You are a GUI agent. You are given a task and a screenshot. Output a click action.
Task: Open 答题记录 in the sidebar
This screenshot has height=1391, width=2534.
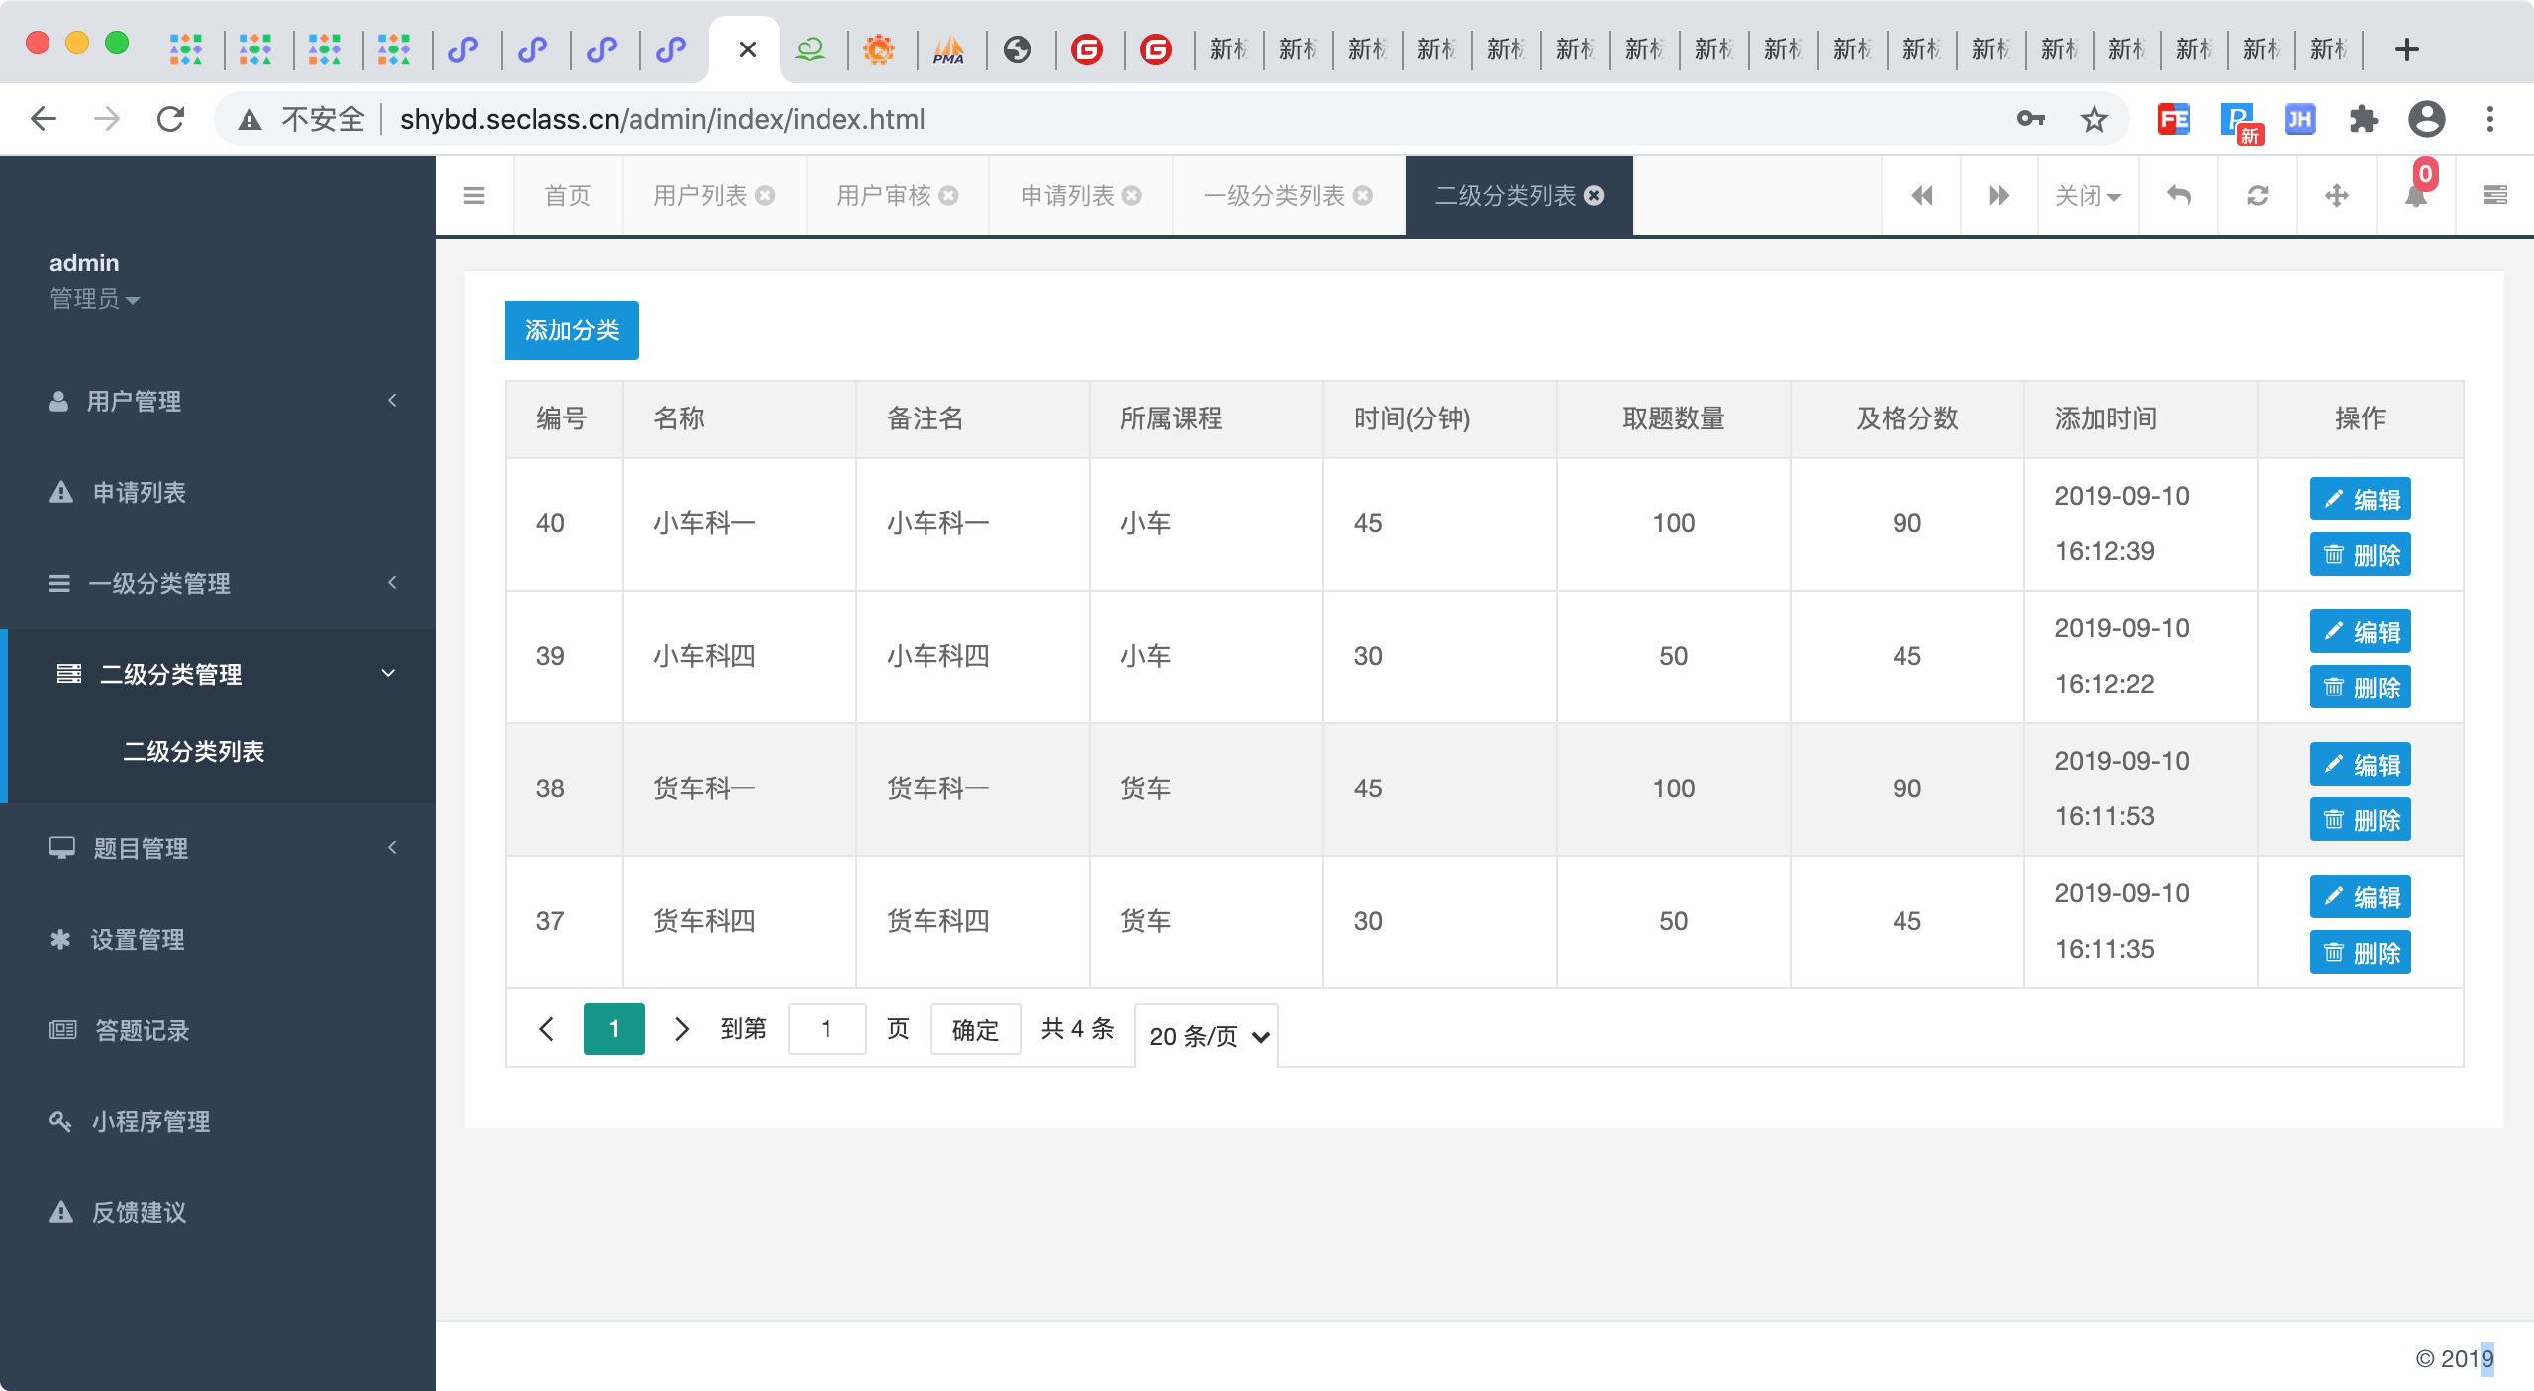(142, 1030)
